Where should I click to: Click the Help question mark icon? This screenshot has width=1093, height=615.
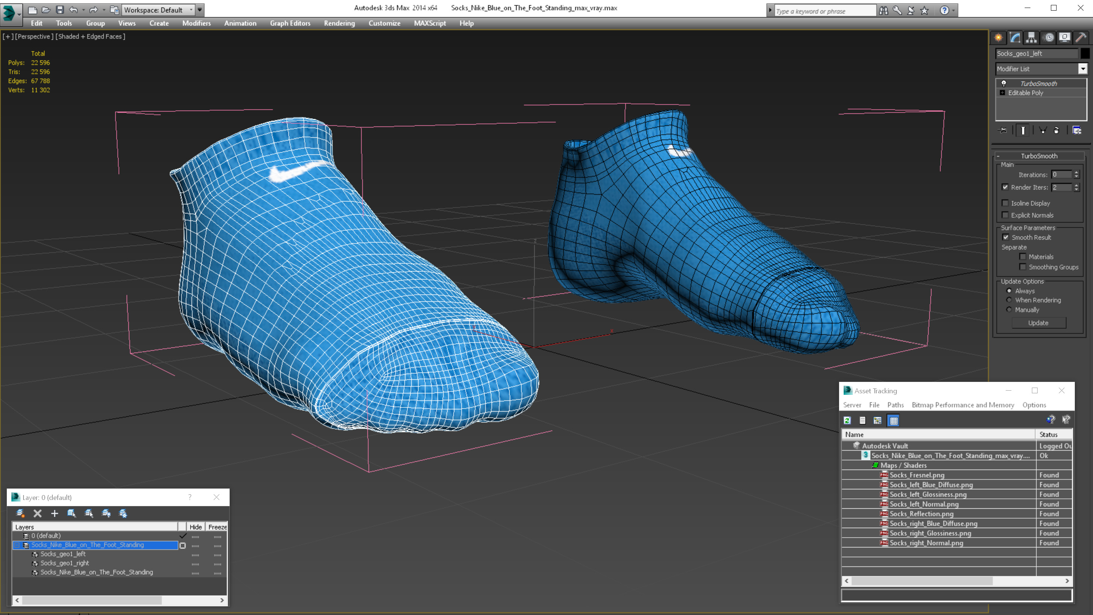click(x=944, y=10)
